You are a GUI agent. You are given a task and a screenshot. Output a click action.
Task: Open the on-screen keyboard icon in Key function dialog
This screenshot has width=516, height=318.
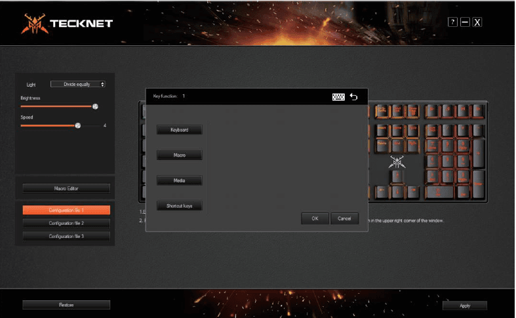[x=338, y=97]
